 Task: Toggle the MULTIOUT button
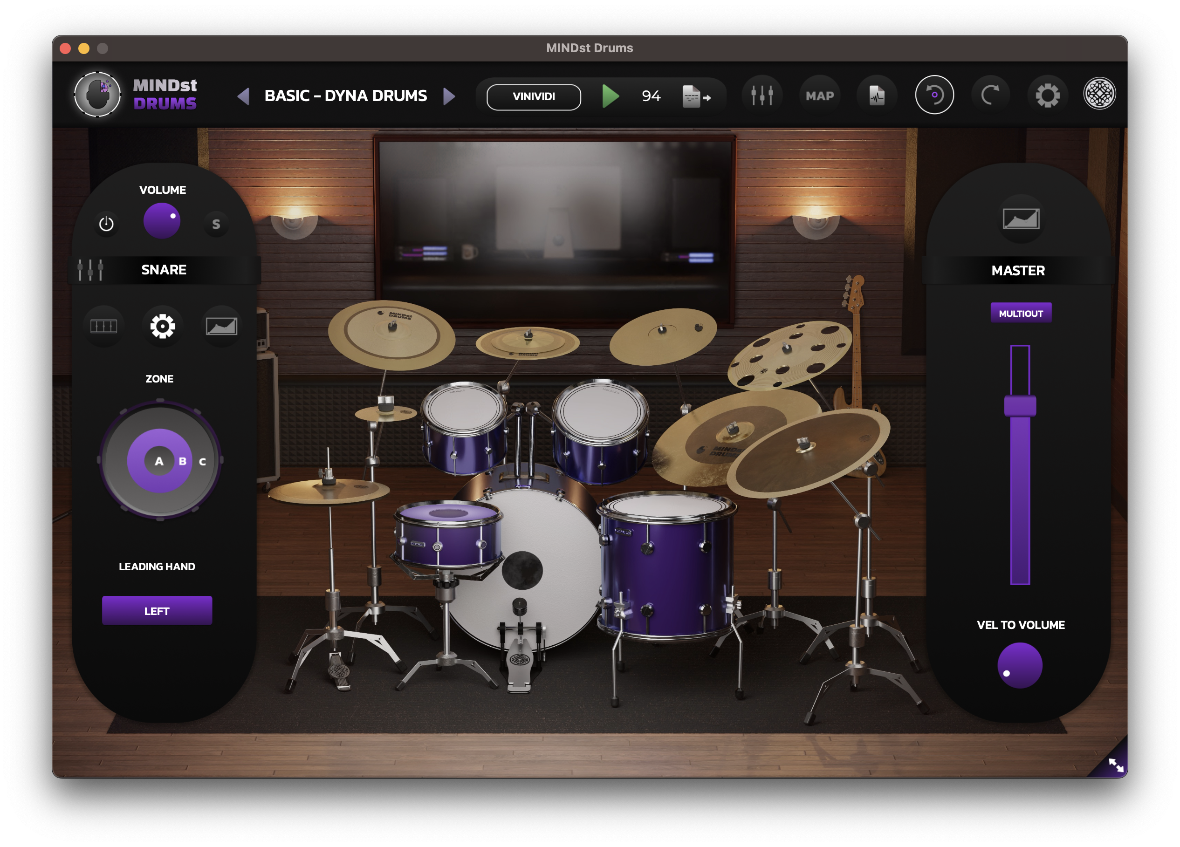1020,313
